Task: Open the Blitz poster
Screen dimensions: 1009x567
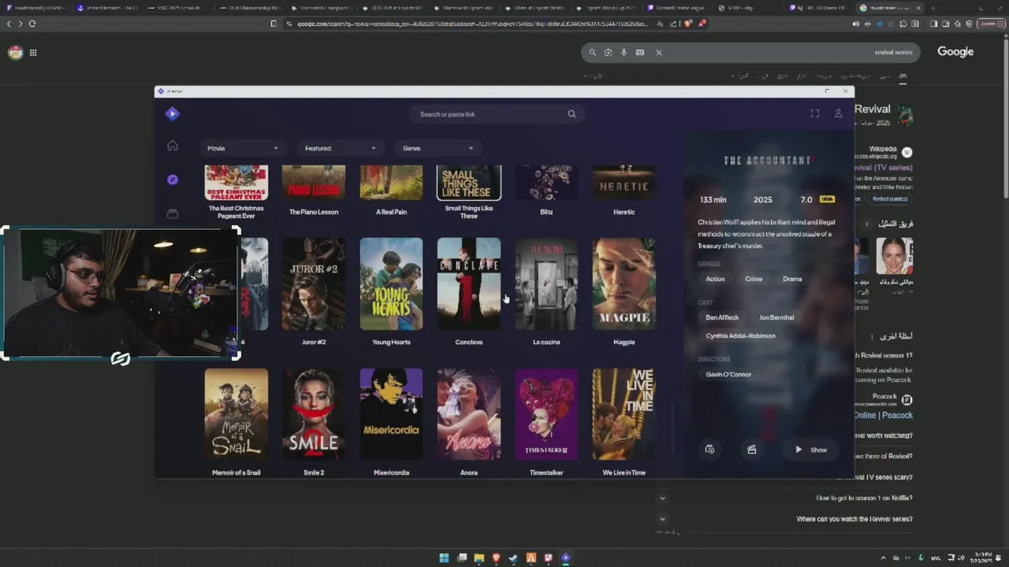Action: pyautogui.click(x=546, y=182)
